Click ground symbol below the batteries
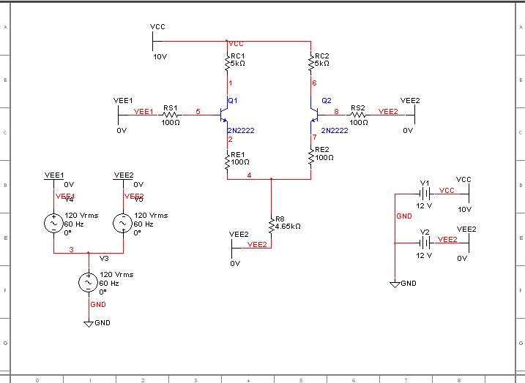 tap(395, 284)
